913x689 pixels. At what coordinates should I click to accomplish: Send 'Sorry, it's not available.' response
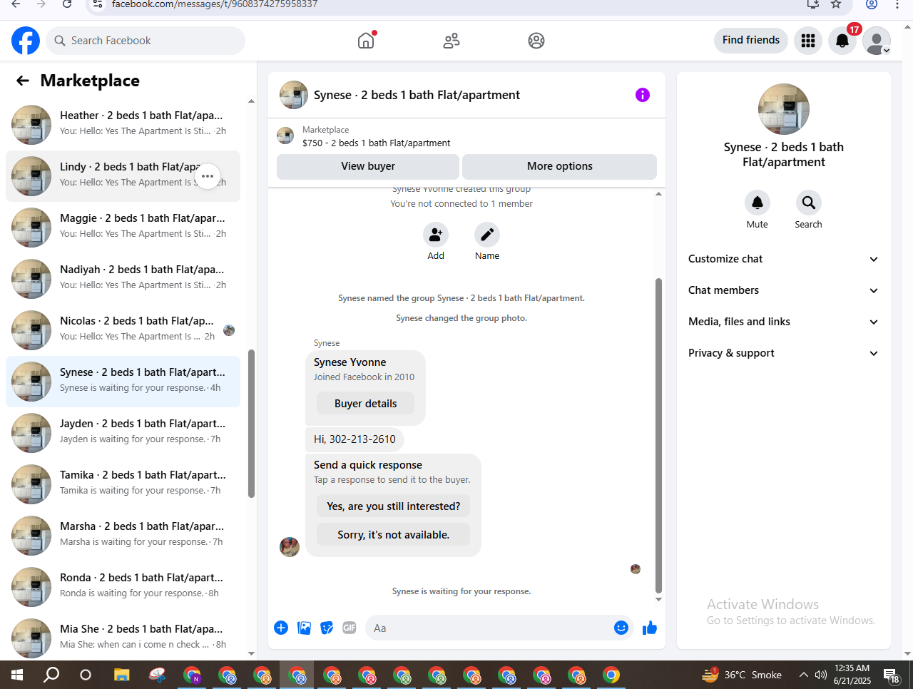click(394, 535)
